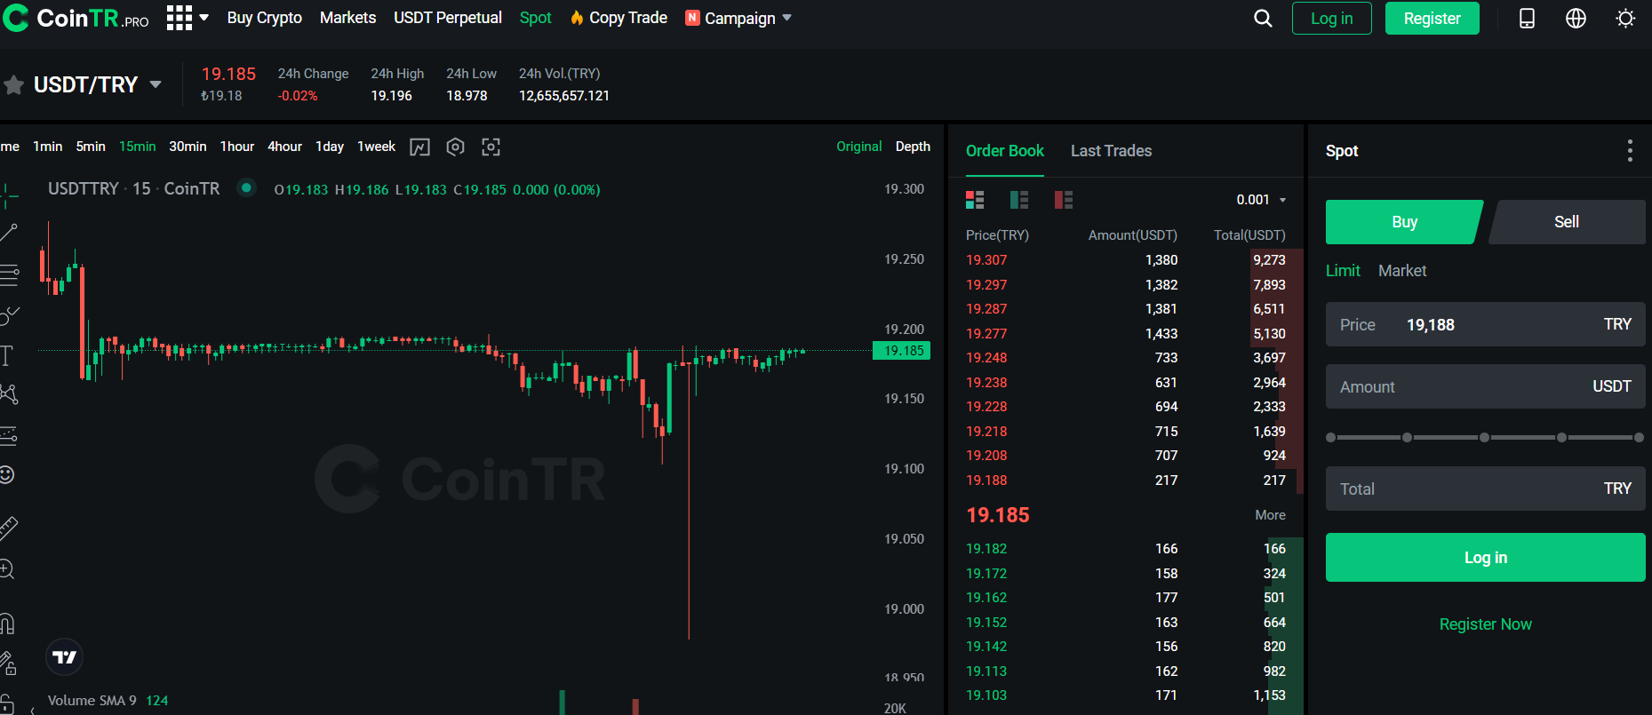Focus the Price input field

pos(1485,324)
